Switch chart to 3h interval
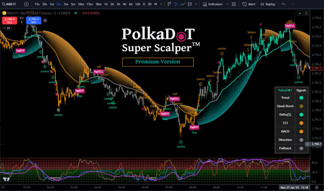324x191 pixels. click(118, 4)
